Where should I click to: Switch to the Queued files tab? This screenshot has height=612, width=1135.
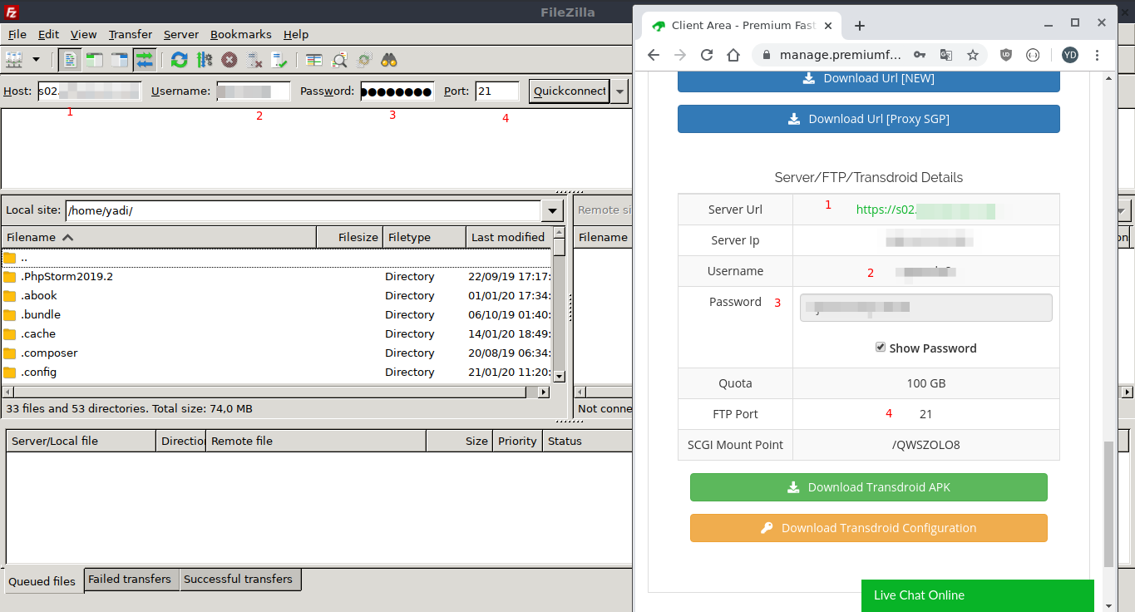pos(42,581)
